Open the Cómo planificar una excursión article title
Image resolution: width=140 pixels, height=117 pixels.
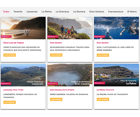(22, 49)
